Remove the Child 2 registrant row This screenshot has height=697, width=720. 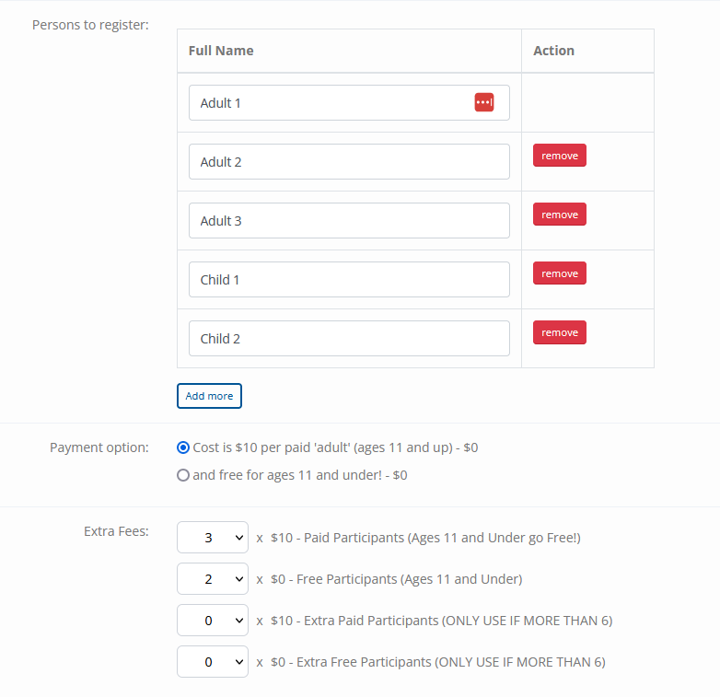(x=560, y=332)
